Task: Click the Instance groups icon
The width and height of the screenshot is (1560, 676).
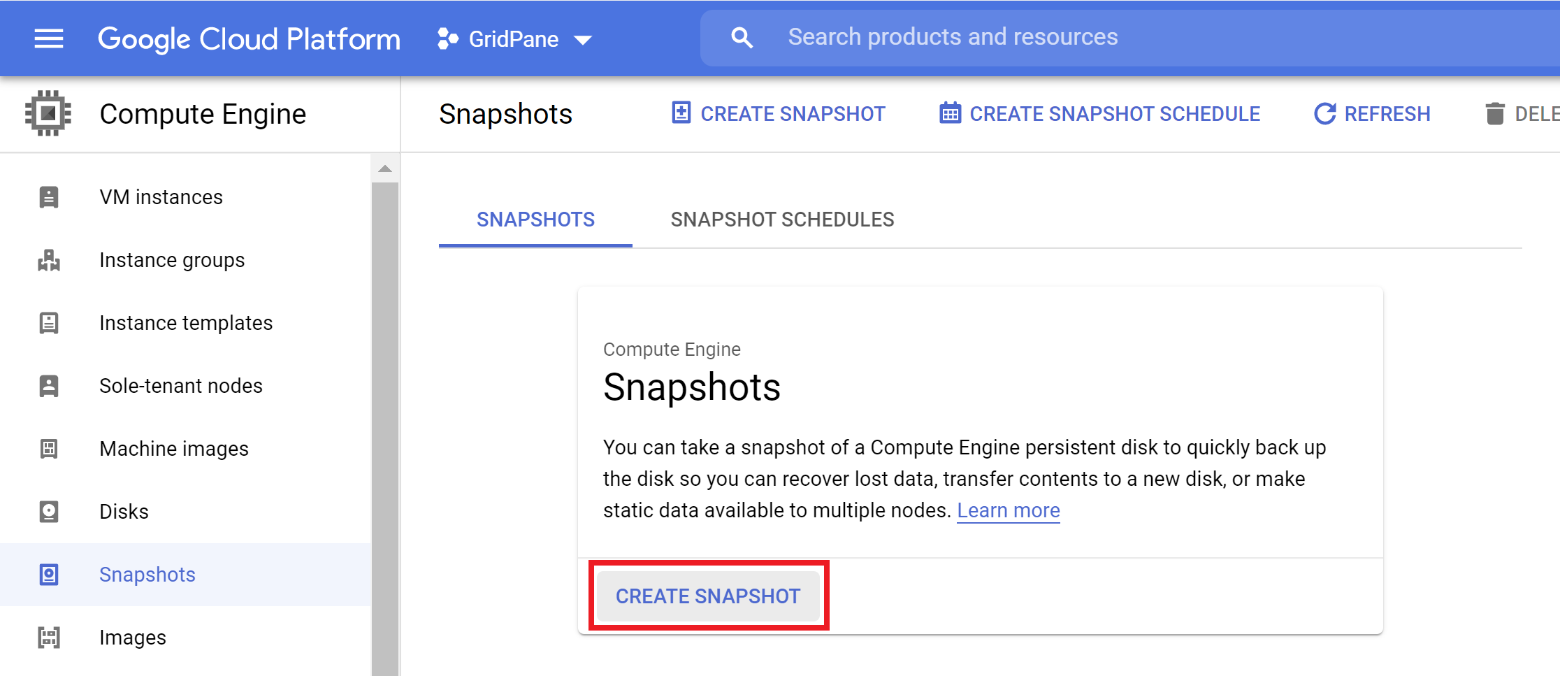Action: [x=48, y=259]
